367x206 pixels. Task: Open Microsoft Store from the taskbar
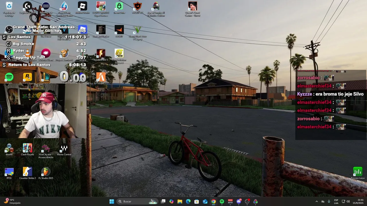197,201
